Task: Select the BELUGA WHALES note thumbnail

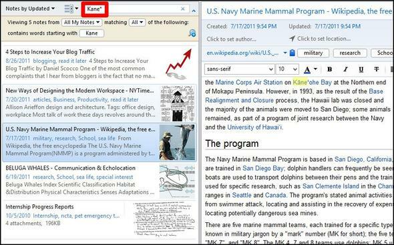Action: pyautogui.click(x=177, y=181)
